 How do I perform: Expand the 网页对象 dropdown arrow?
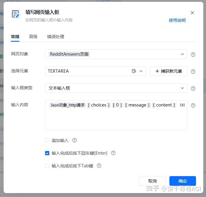pos(182,54)
